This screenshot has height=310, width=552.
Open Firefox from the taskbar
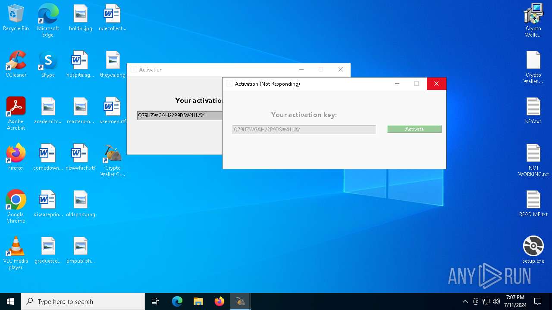220,301
